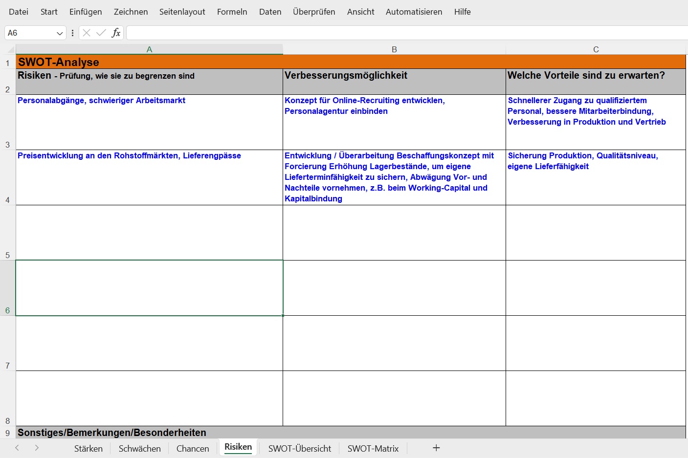
Task: Open the Überprüfen ribbon tab
Action: 314,12
